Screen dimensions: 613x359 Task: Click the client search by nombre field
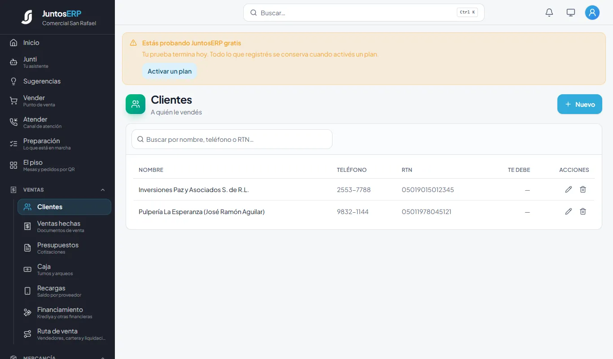[x=232, y=139]
